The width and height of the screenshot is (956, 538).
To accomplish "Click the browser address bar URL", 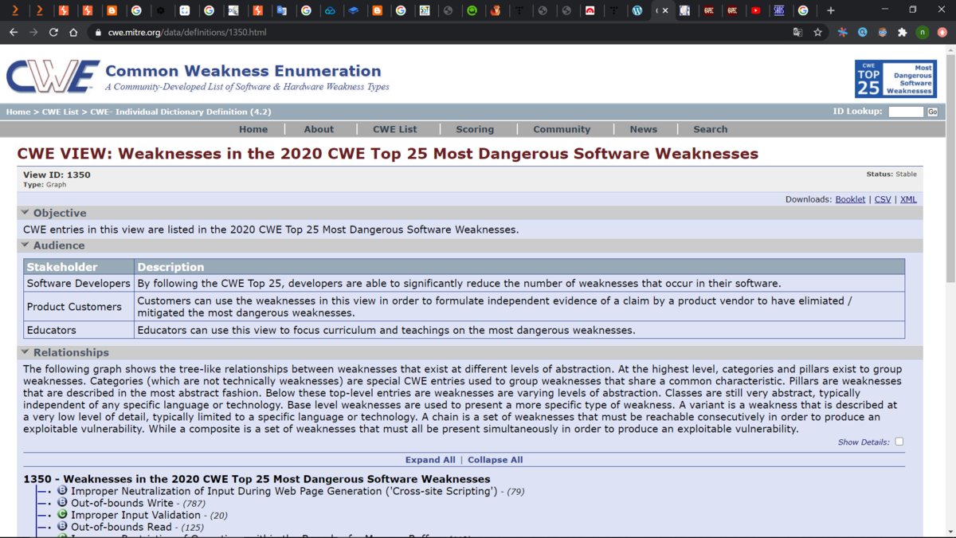I will click(x=187, y=33).
